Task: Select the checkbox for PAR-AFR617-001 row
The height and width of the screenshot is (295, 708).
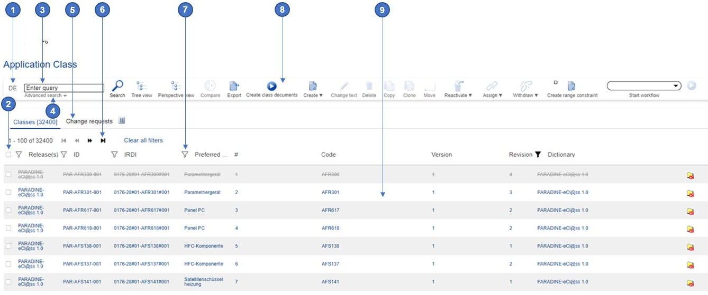Action: point(8,210)
